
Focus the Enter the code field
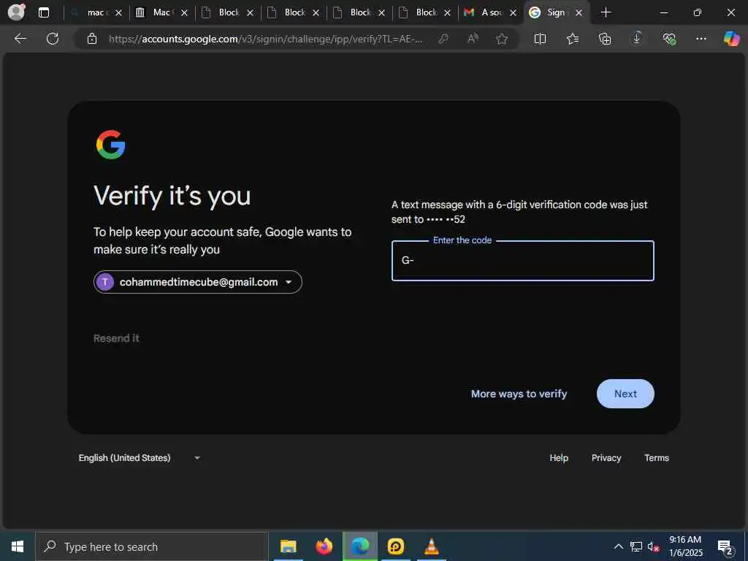click(523, 261)
